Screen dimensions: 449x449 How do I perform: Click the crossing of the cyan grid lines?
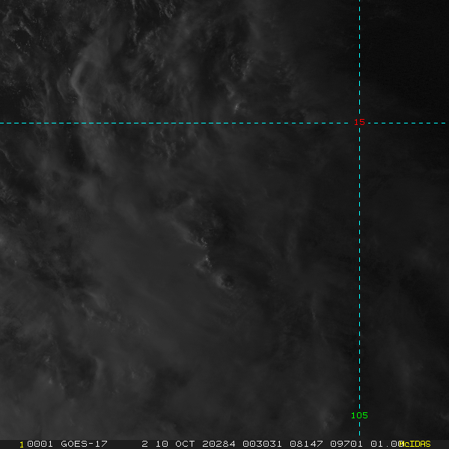point(359,123)
